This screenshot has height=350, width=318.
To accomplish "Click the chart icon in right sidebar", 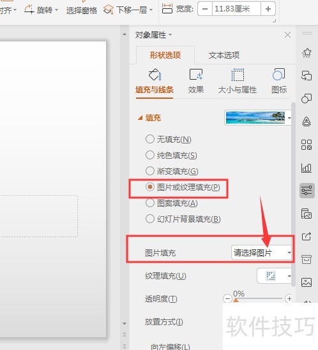I will pyautogui.click(x=307, y=168).
